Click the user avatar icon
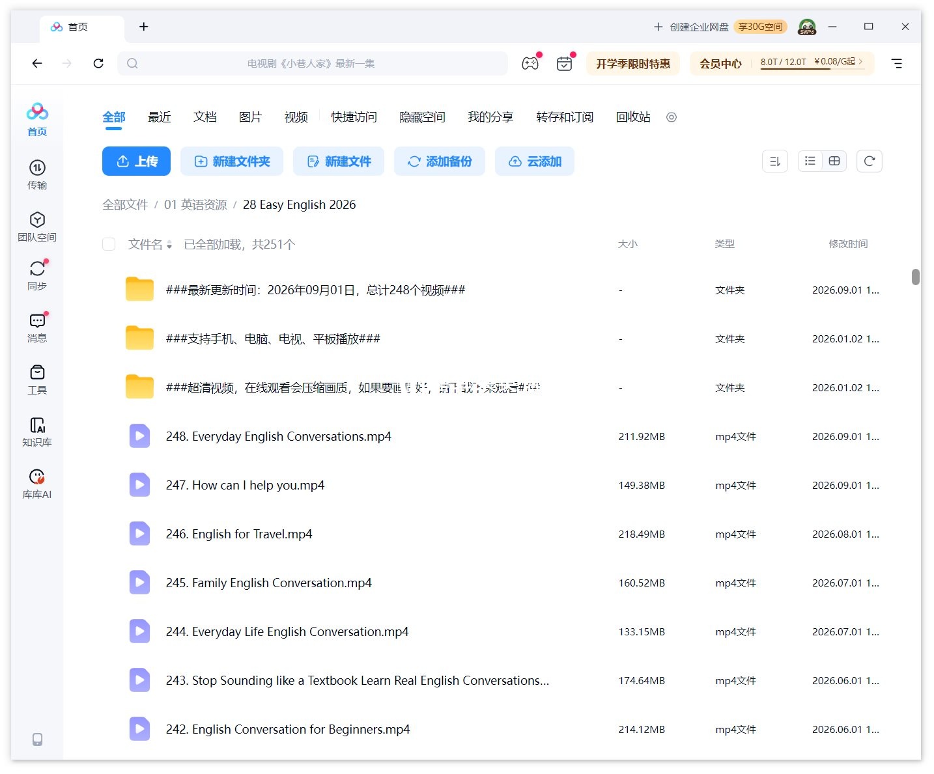Screen dimensions: 934x774 coord(807,27)
